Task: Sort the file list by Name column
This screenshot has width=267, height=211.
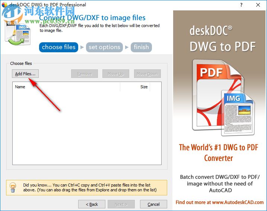Action: coord(66,87)
